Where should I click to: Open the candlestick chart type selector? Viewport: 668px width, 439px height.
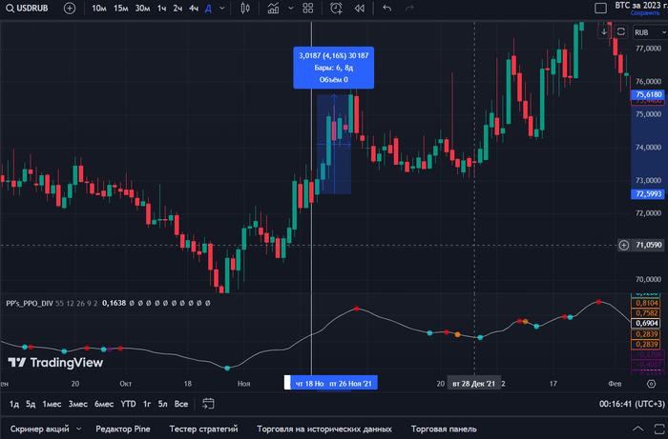click(x=245, y=8)
